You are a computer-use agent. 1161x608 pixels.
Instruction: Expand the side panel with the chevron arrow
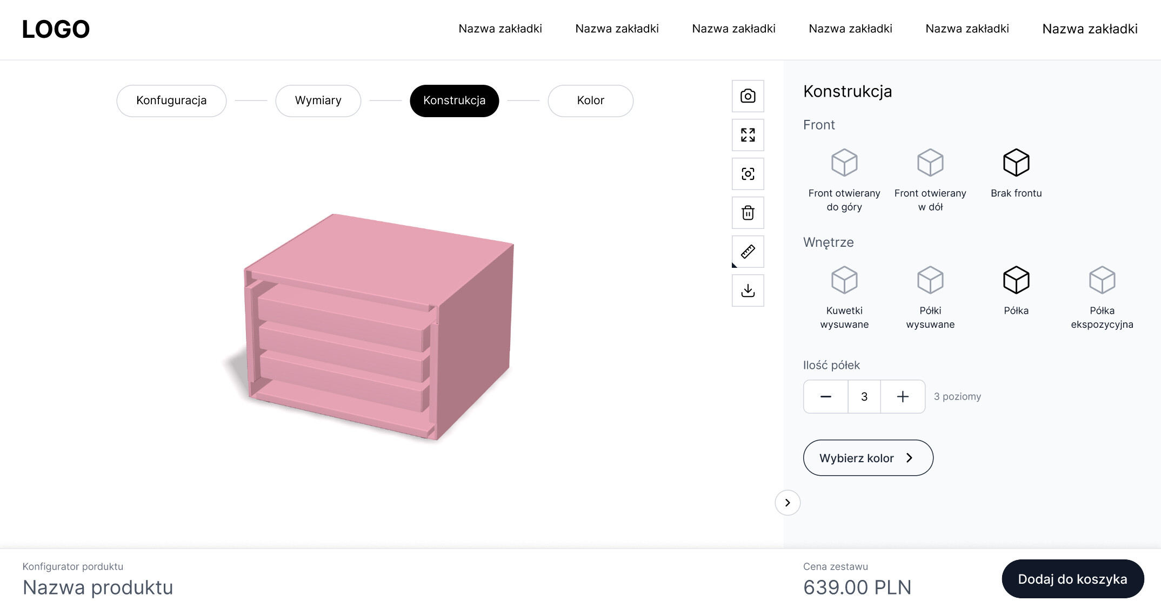click(x=788, y=502)
